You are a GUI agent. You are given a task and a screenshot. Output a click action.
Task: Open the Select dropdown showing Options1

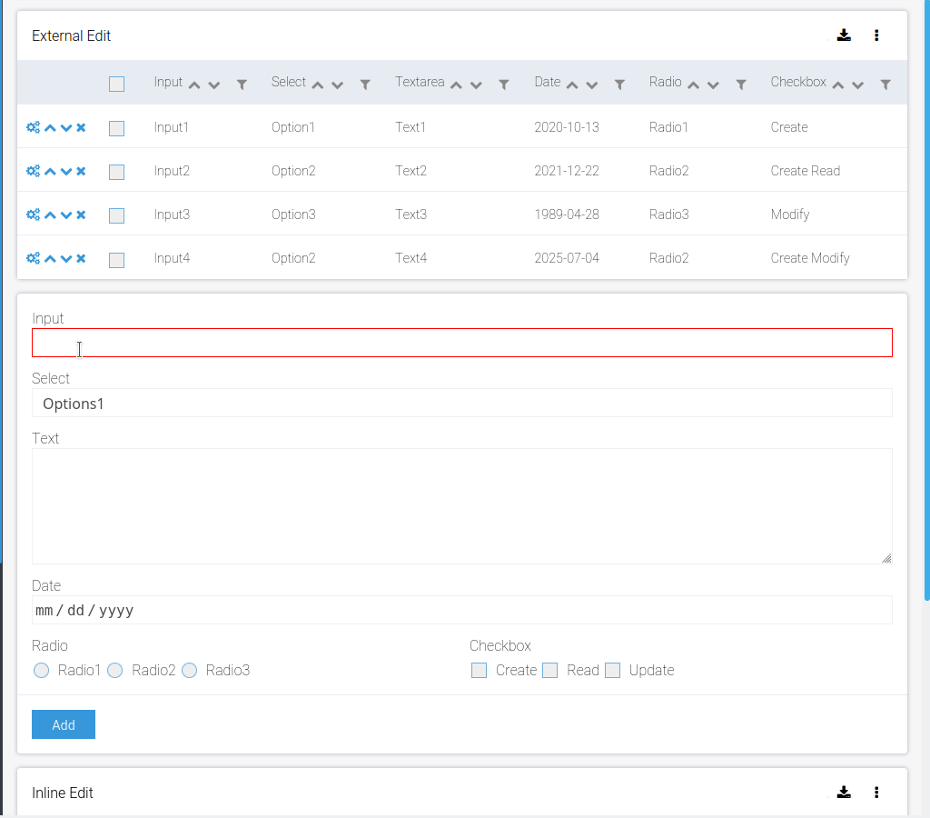click(461, 403)
